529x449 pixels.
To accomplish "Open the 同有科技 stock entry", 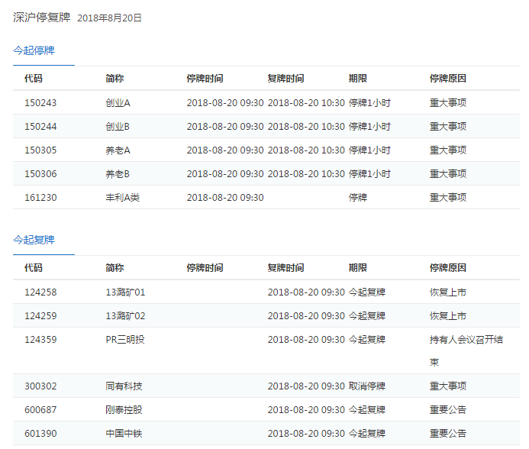I will click(x=124, y=386).
